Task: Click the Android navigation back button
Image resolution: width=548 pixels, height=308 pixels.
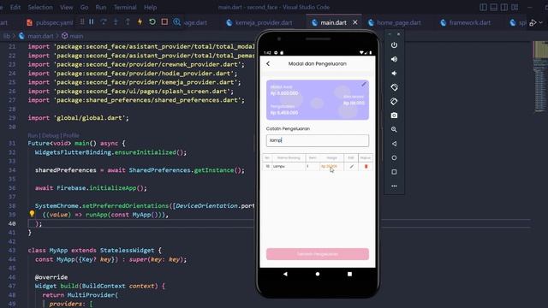Action: (x=285, y=274)
